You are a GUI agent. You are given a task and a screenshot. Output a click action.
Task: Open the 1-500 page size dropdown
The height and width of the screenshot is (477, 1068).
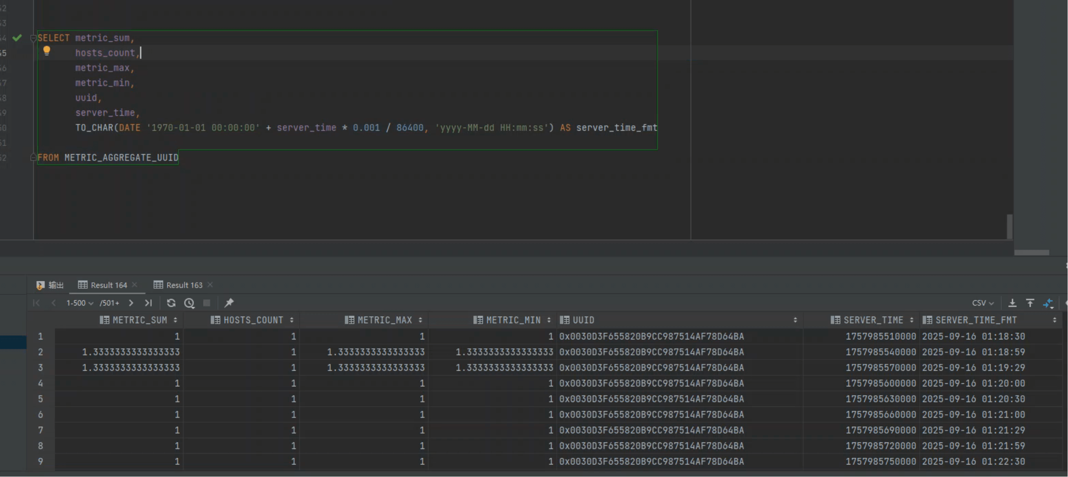point(80,303)
